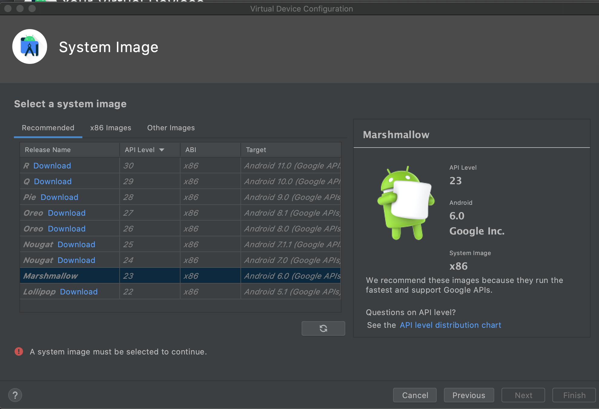This screenshot has width=599, height=409.
Task: Download the Nougat API 24 image
Action: [76, 260]
